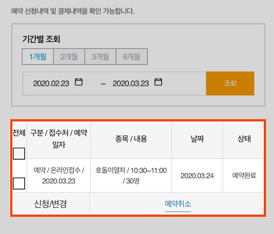Select the 호돌이열차 10:30~11:00 content cell
This screenshot has height=234, width=274.
click(131, 175)
